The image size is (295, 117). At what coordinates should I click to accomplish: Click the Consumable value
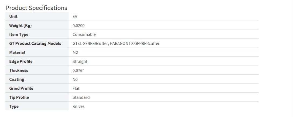84,34
